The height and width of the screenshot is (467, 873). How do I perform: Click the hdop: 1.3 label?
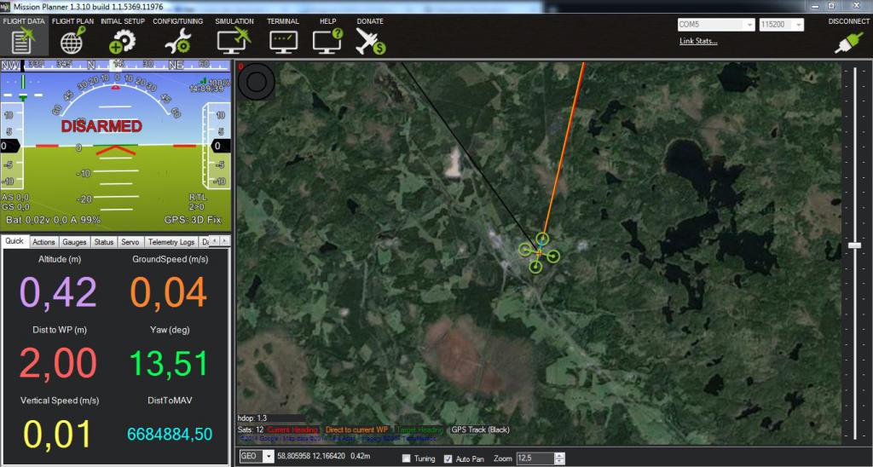pos(252,418)
